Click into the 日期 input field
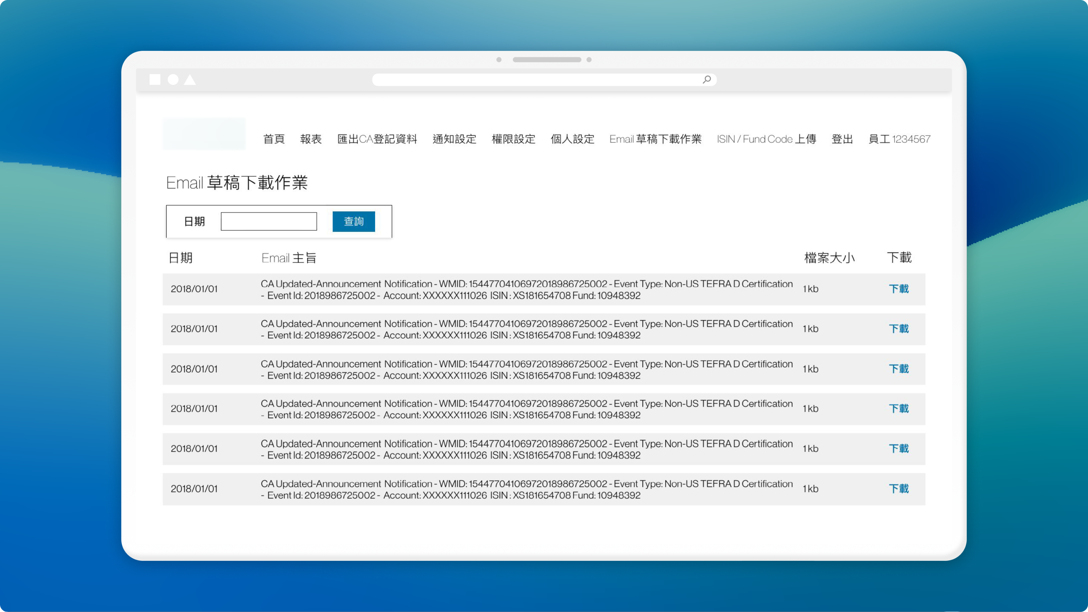 coord(269,221)
